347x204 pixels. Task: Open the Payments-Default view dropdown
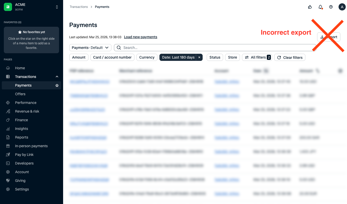point(90,47)
